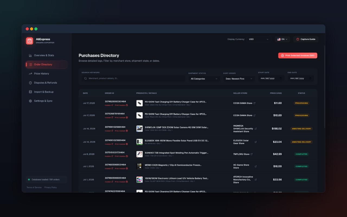Click the MEMO CX26 product thumbnail
The width and height of the screenshot is (347, 217).
(x=139, y=166)
